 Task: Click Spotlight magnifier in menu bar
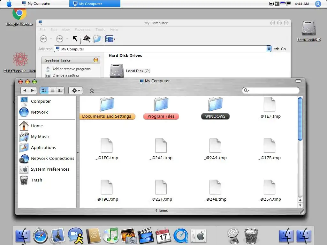coord(318,4)
